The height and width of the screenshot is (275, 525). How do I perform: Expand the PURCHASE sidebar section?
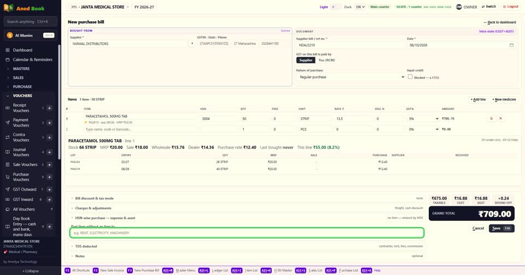(x=22, y=87)
